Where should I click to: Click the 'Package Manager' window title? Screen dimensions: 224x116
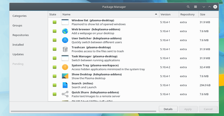(114, 7)
